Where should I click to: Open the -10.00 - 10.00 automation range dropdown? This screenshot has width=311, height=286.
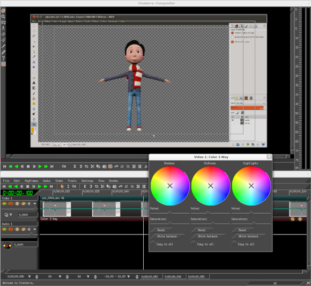tap(129, 276)
